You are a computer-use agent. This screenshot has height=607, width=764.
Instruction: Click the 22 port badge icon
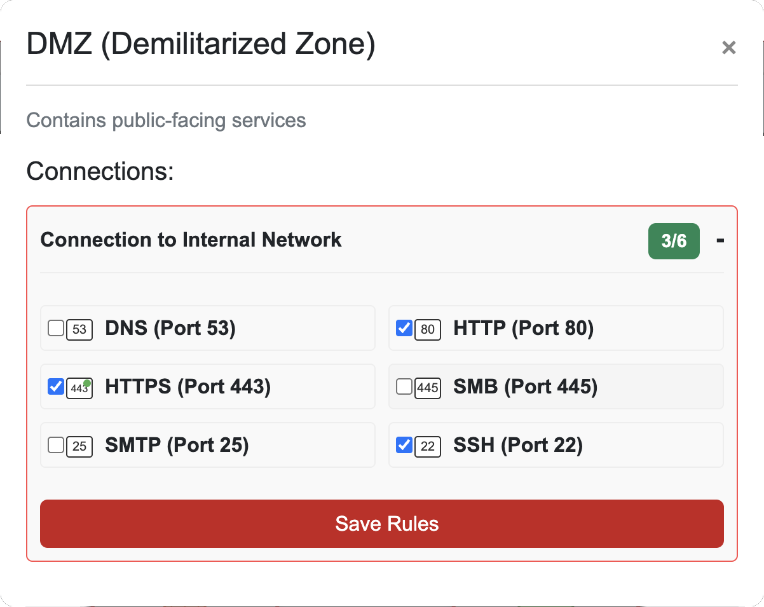428,446
